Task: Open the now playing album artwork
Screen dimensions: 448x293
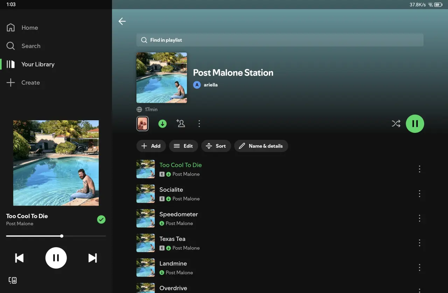Action: point(56,163)
